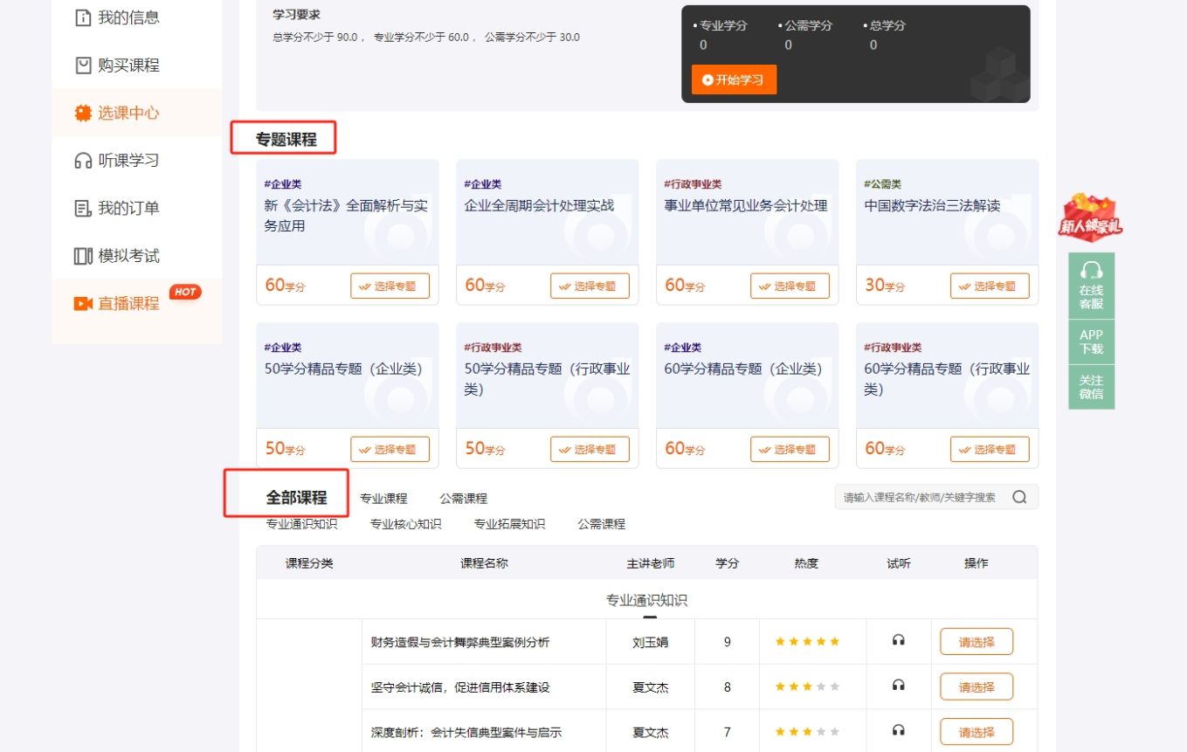
Task: Click the star rating of 深度剖析：会计失信典型案件与启示
Action: [x=806, y=731]
